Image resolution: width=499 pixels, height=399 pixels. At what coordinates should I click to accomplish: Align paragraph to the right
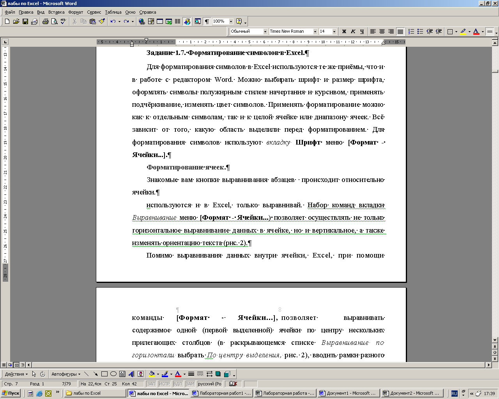tap(391, 32)
